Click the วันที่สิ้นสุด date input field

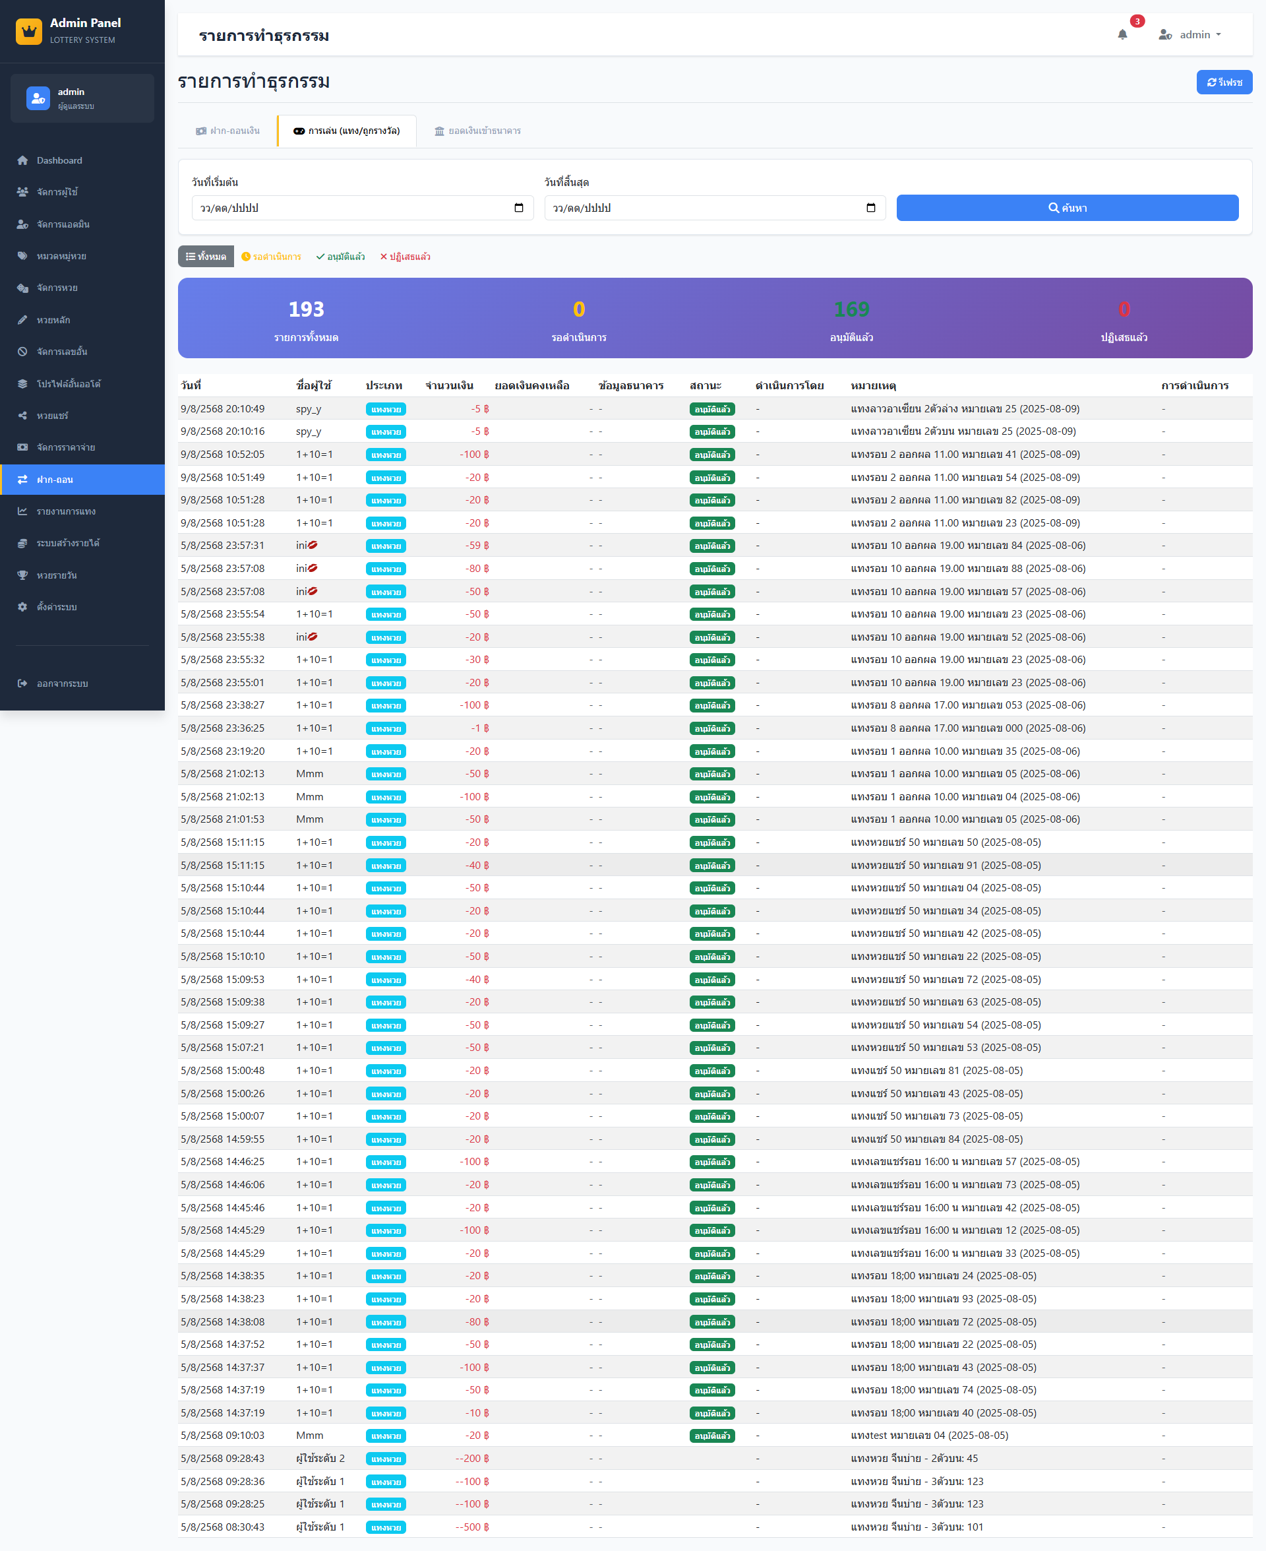coord(715,208)
